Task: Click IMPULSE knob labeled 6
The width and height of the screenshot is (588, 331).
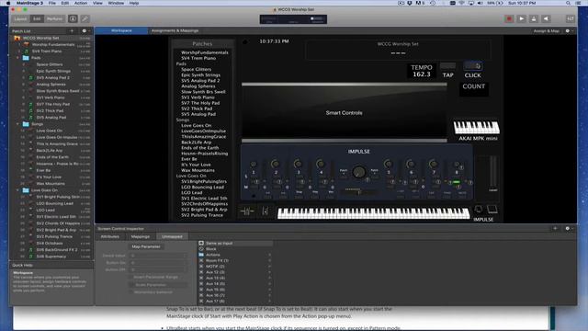Action: (411, 164)
